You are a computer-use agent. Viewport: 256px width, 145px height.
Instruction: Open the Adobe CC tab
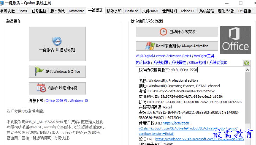tap(188, 11)
